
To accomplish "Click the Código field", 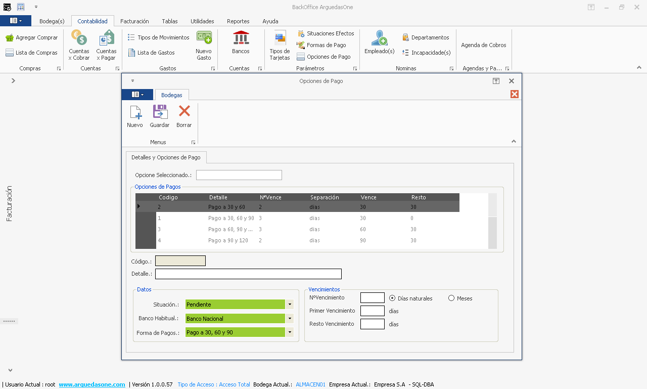I will [x=180, y=261].
